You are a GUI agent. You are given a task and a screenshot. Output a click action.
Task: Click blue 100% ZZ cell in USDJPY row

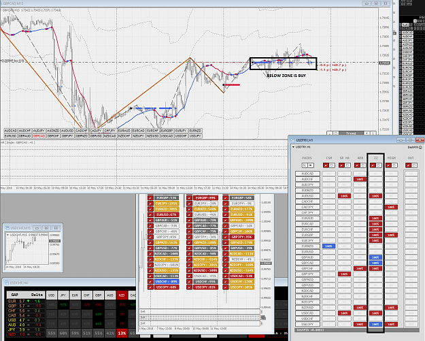click(x=375, y=324)
